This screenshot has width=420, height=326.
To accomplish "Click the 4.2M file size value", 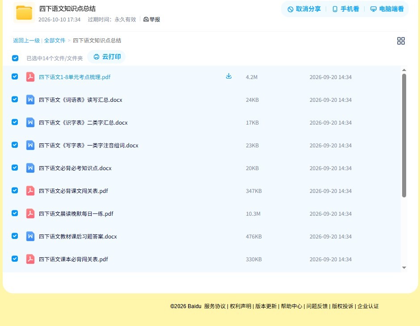I will click(252, 77).
